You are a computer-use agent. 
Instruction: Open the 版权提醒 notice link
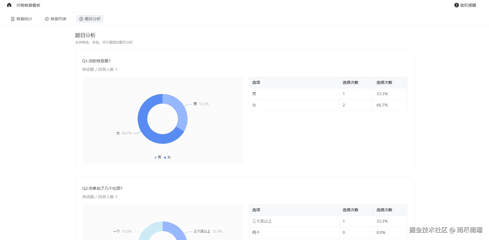click(x=465, y=5)
